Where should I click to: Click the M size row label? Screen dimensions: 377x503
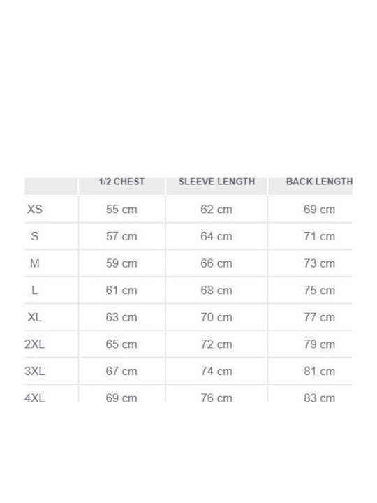pos(35,263)
